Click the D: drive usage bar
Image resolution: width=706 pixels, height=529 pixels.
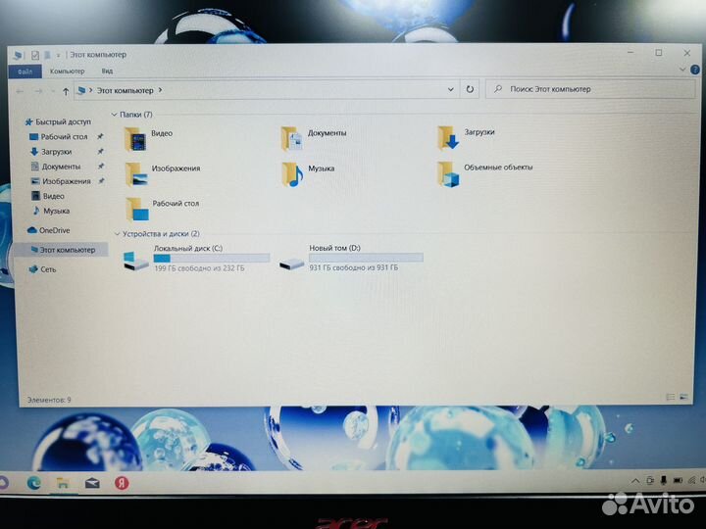[366, 258]
